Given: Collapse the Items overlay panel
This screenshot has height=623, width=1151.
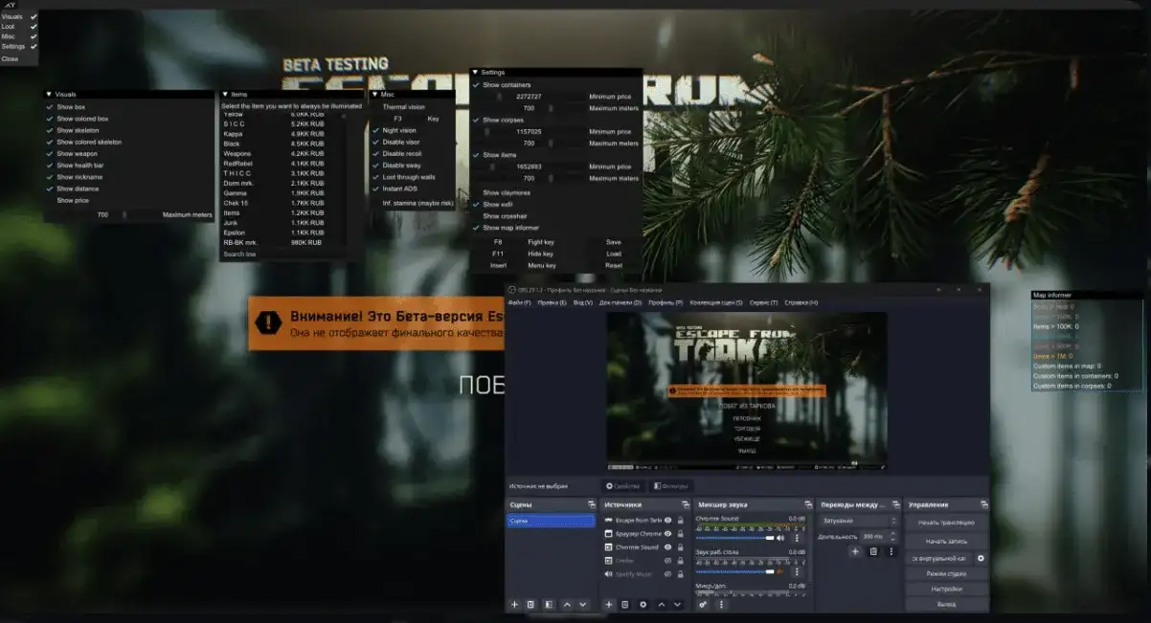Looking at the screenshot, I should [225, 95].
